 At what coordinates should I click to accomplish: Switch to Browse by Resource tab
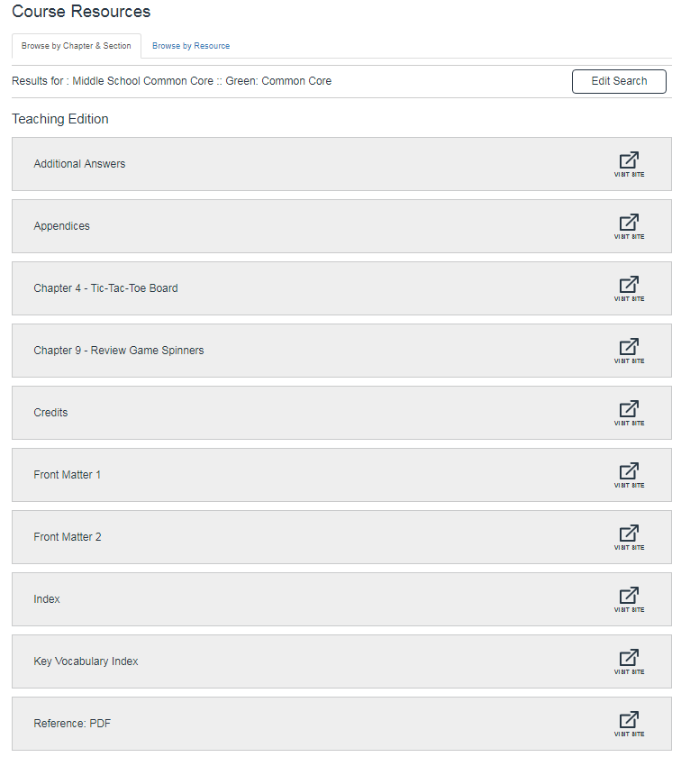pyautogui.click(x=191, y=46)
